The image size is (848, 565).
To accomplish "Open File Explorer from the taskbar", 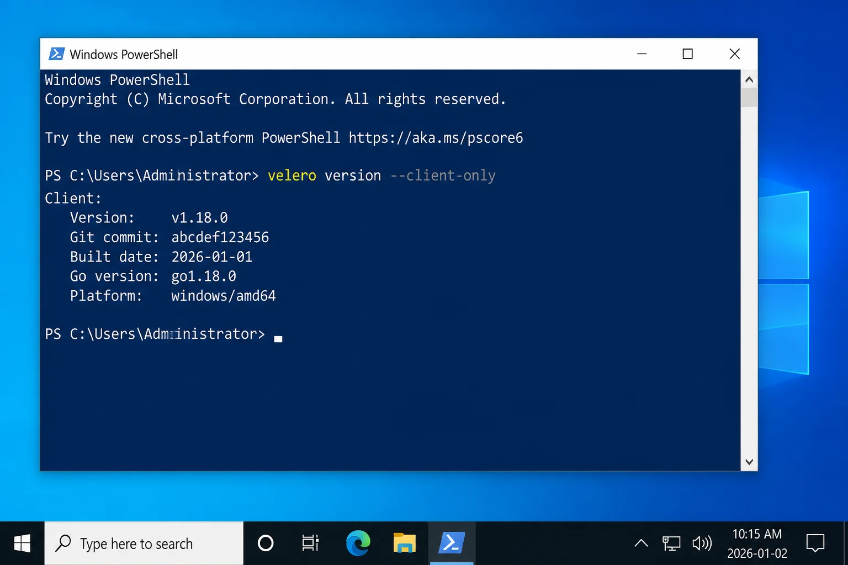I will (405, 543).
